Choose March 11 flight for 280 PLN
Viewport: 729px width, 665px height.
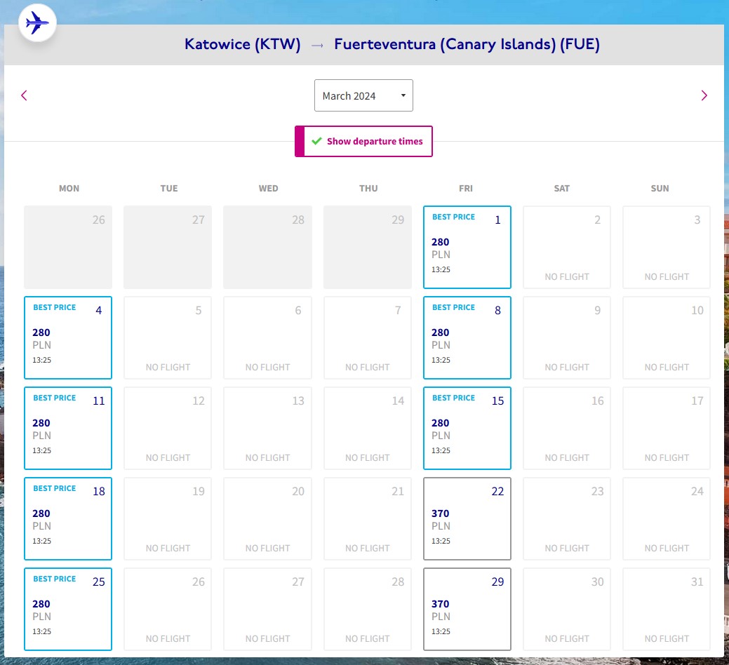(x=68, y=428)
